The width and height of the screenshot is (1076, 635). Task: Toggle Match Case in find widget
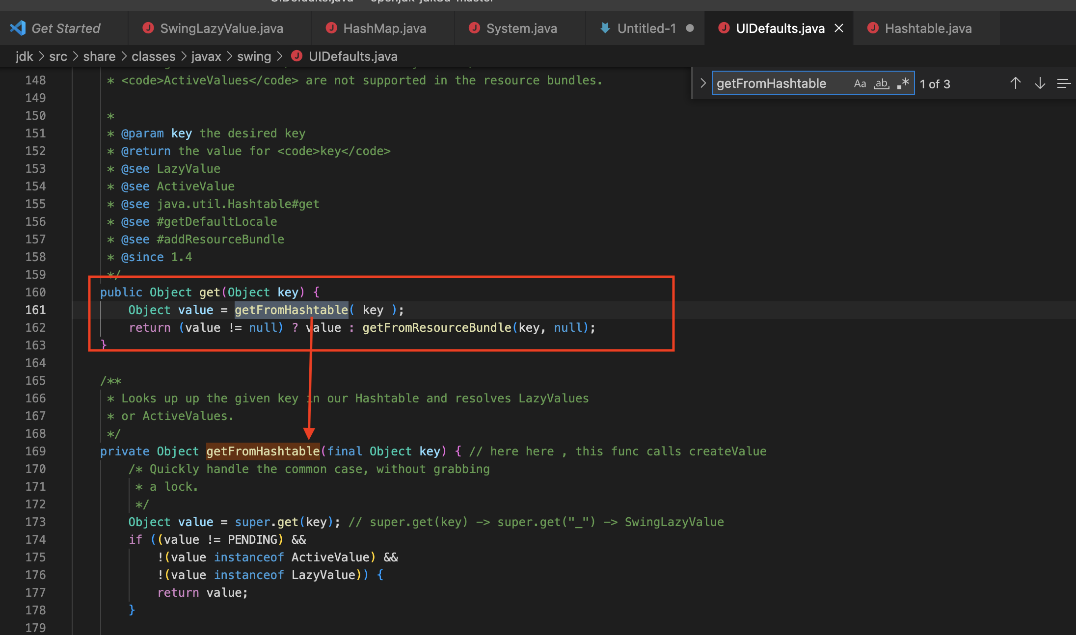[860, 83]
